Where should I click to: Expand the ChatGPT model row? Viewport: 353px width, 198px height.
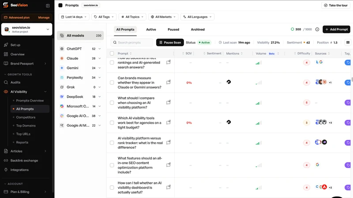tap(100, 49)
